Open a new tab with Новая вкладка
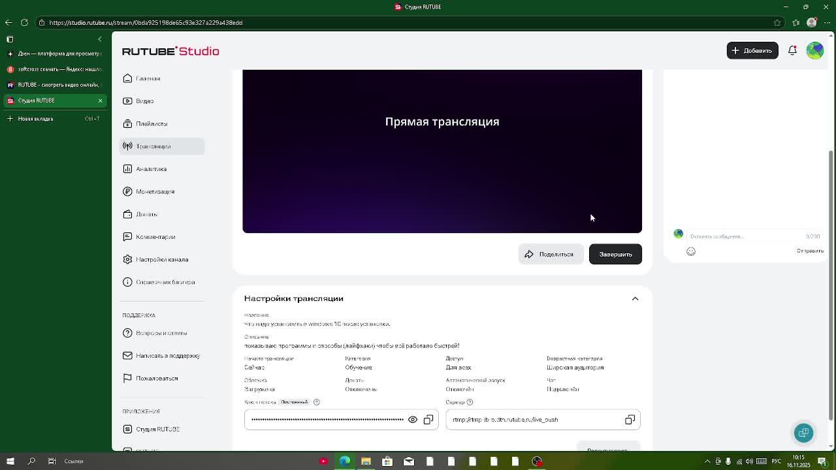Screen dimensions: 836x470 [x=55, y=119]
